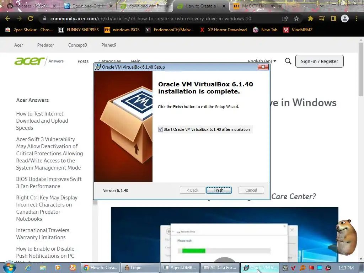Click the search magnifier icon on Acer page
Image resolution: width=364 pixels, height=273 pixels.
[288, 61]
